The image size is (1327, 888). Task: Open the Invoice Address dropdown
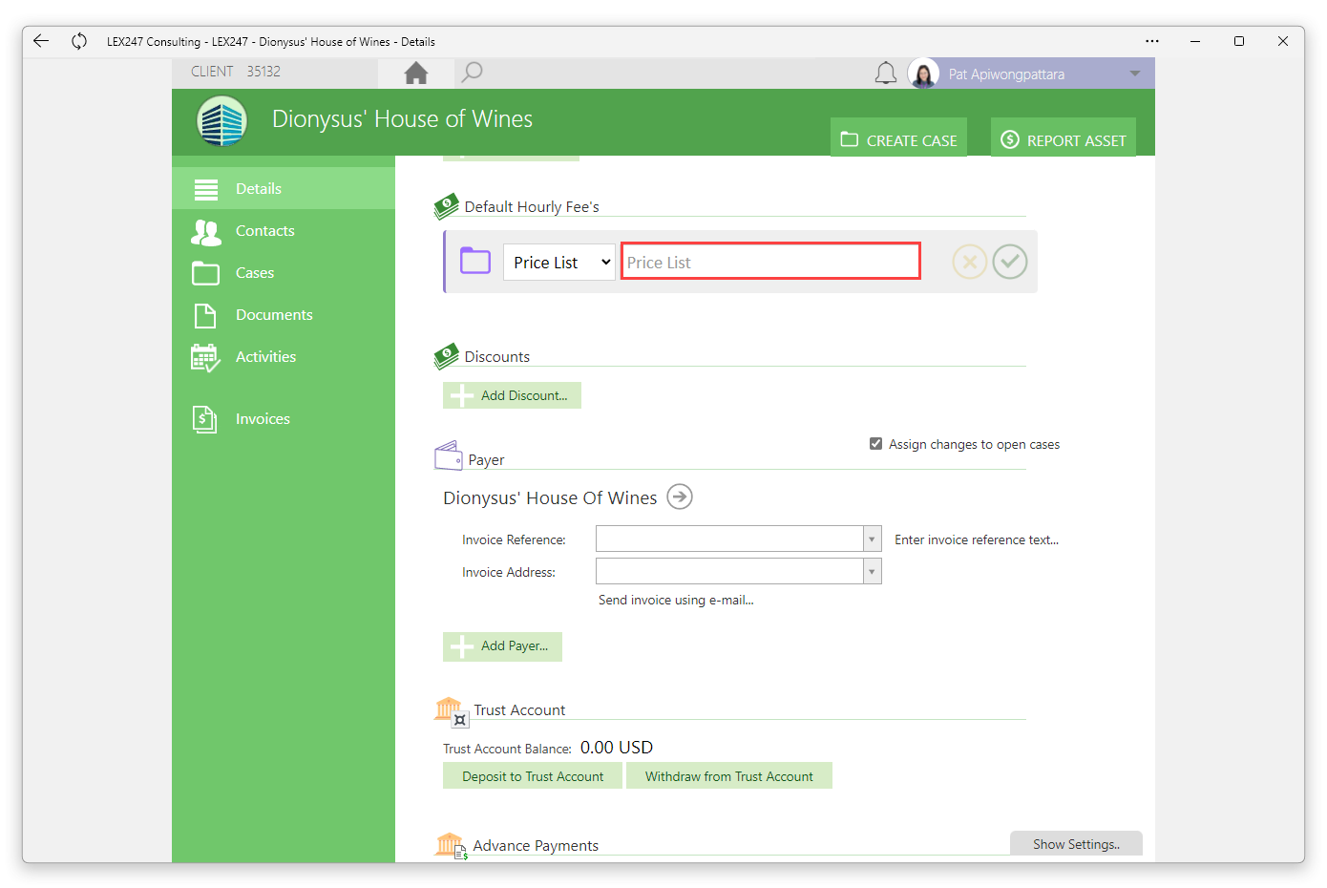pos(872,572)
